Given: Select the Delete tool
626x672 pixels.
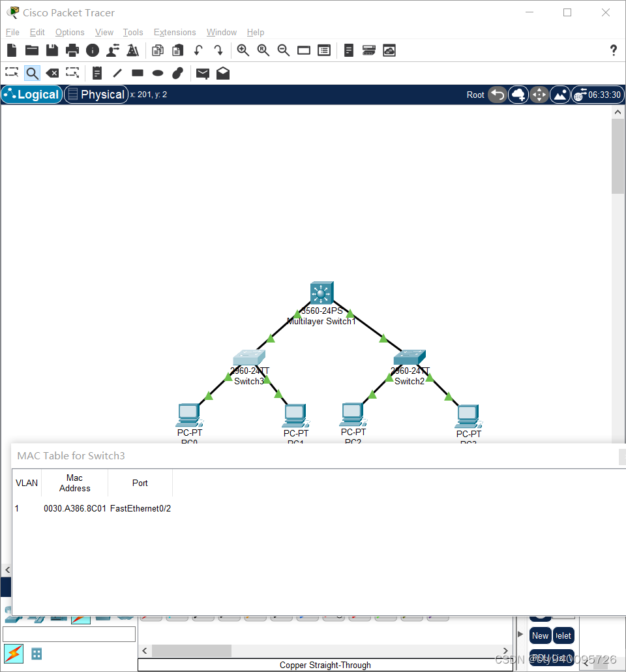Looking at the screenshot, I should tap(52, 73).
